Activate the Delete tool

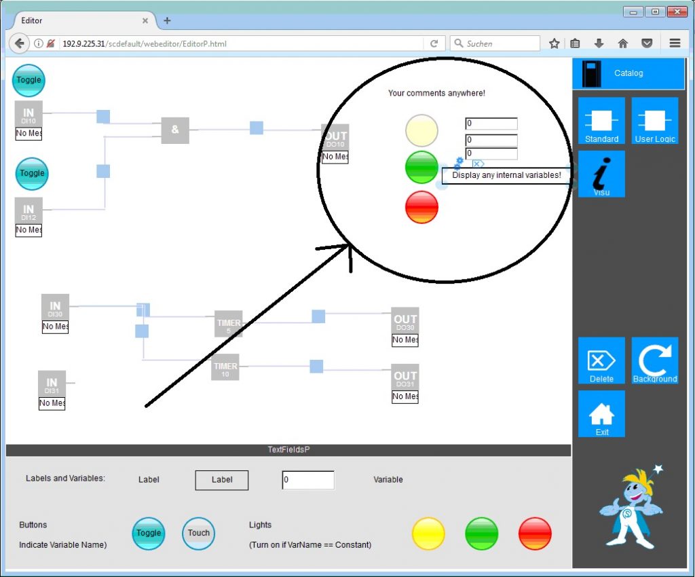point(601,360)
